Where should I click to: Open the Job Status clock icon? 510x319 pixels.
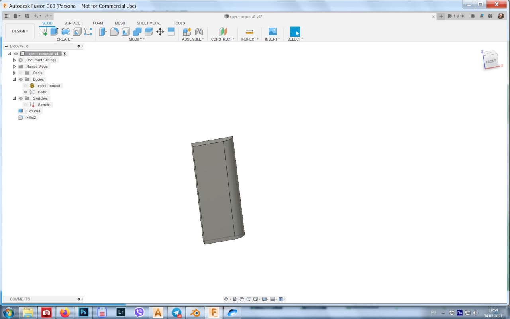[x=473, y=16]
